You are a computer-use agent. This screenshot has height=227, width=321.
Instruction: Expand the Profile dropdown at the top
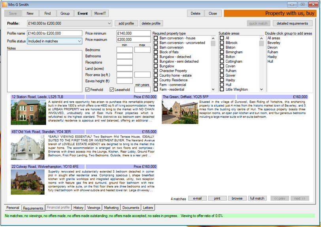(110, 23)
